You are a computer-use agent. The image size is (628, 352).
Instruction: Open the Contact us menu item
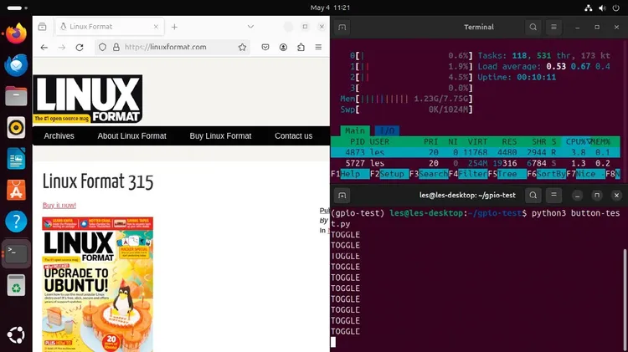tap(294, 136)
